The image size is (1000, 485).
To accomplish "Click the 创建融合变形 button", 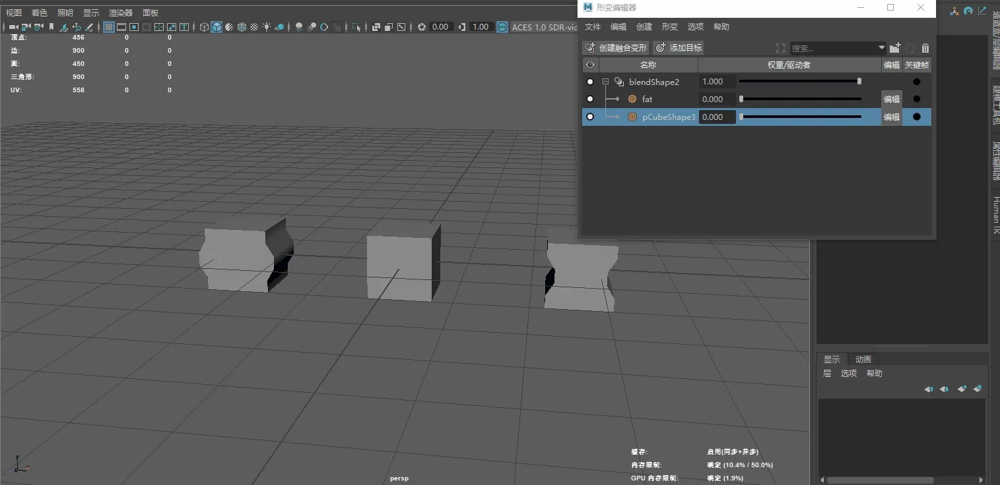I will point(617,48).
